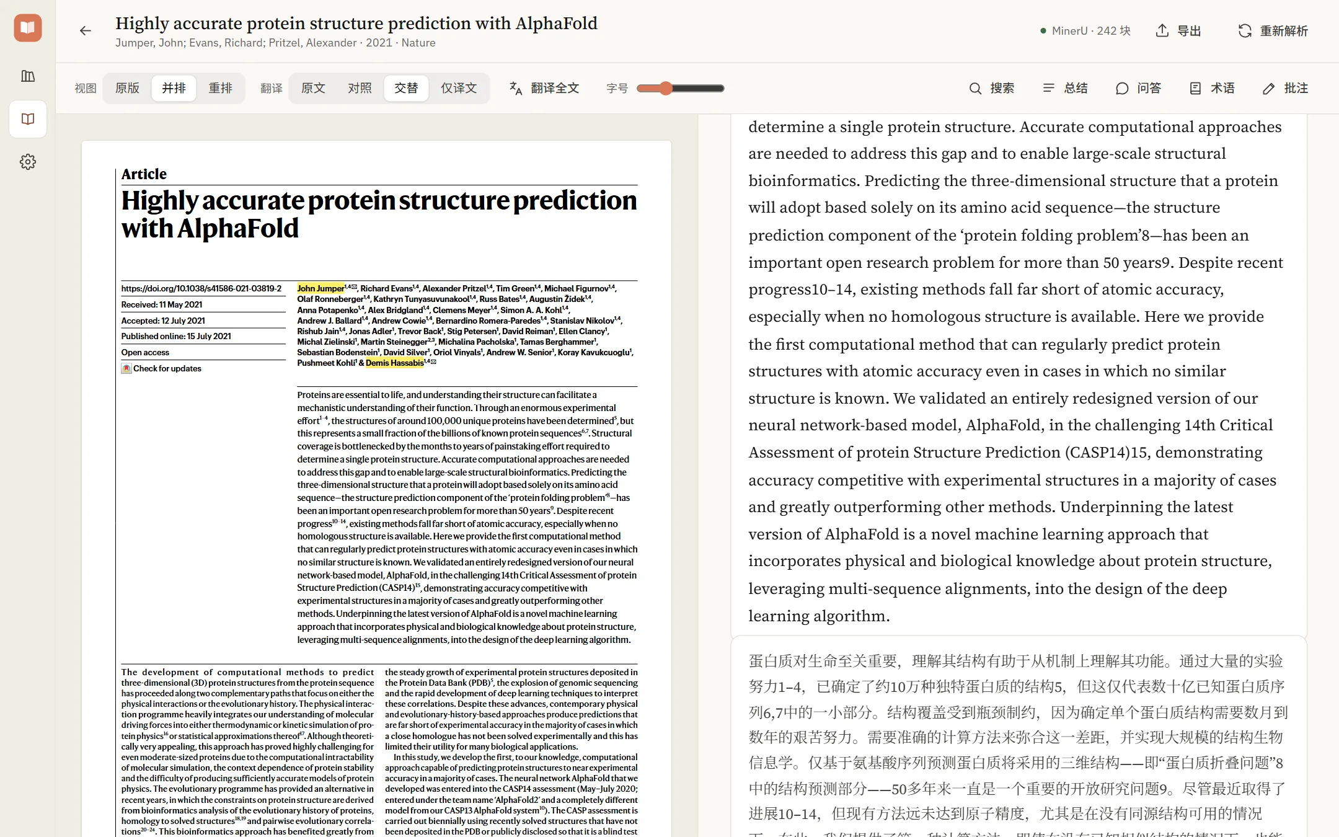
Task: Set translation mode to 交替
Action: 406,88
